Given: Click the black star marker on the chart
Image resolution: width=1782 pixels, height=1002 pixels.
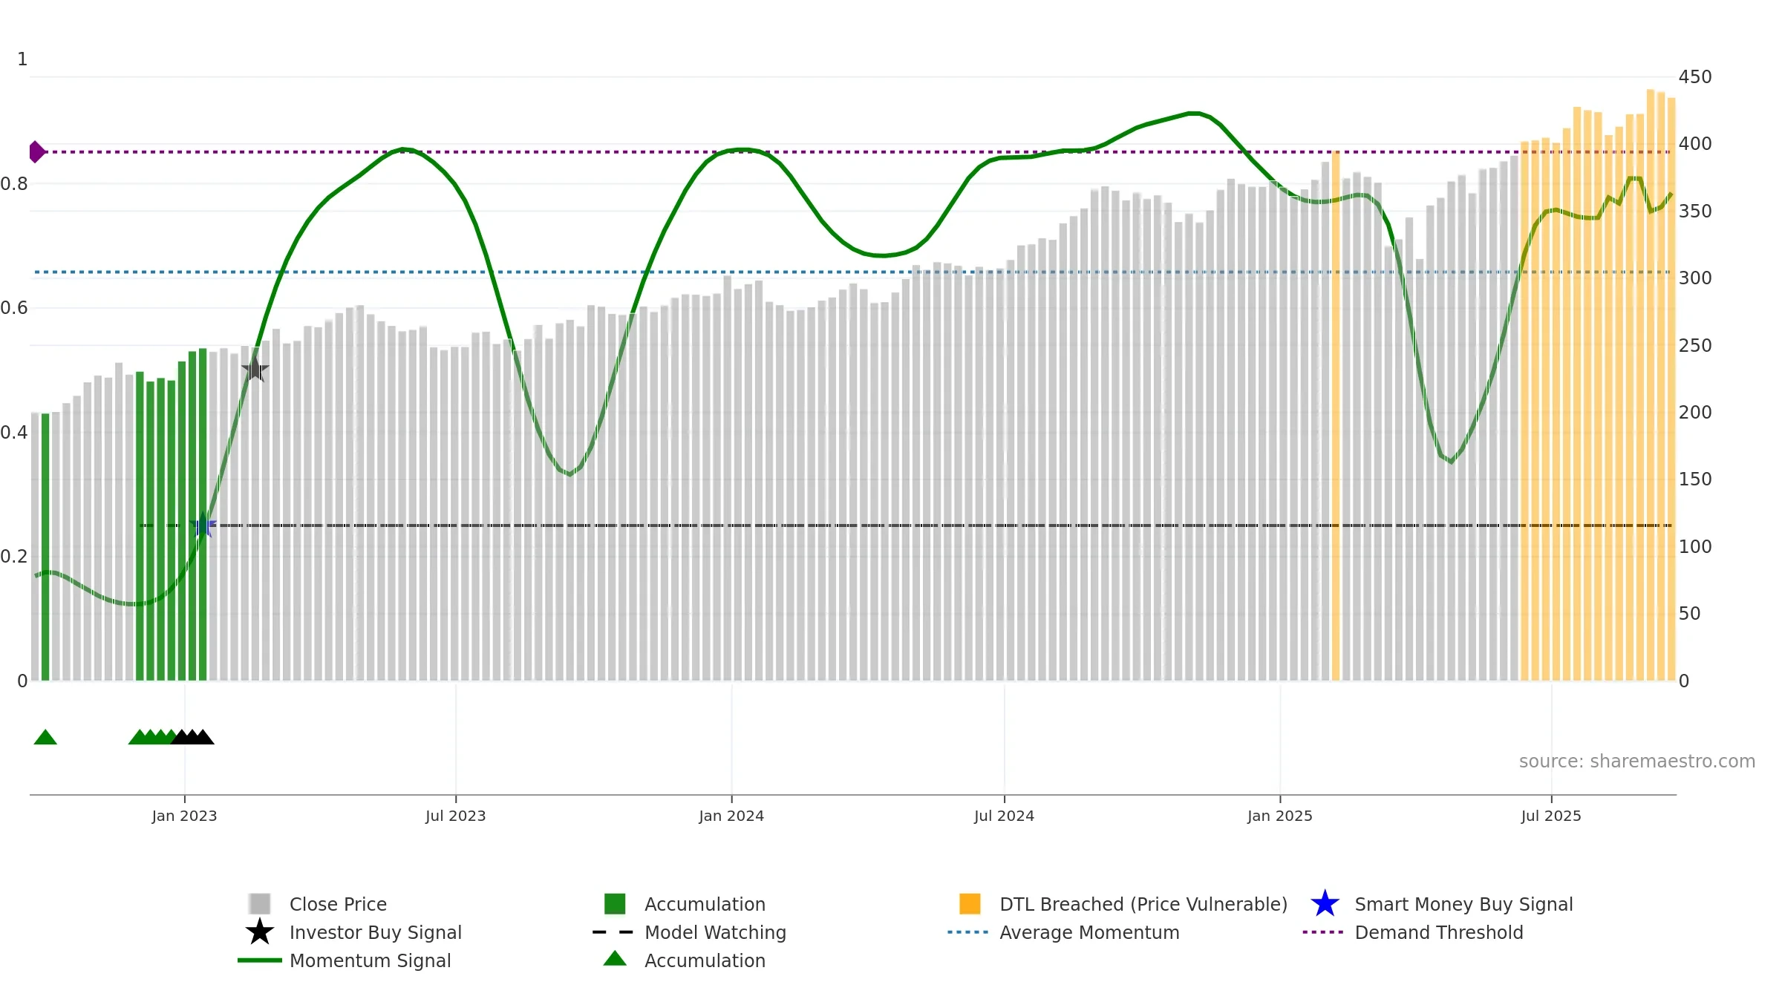Looking at the screenshot, I should click(x=255, y=368).
